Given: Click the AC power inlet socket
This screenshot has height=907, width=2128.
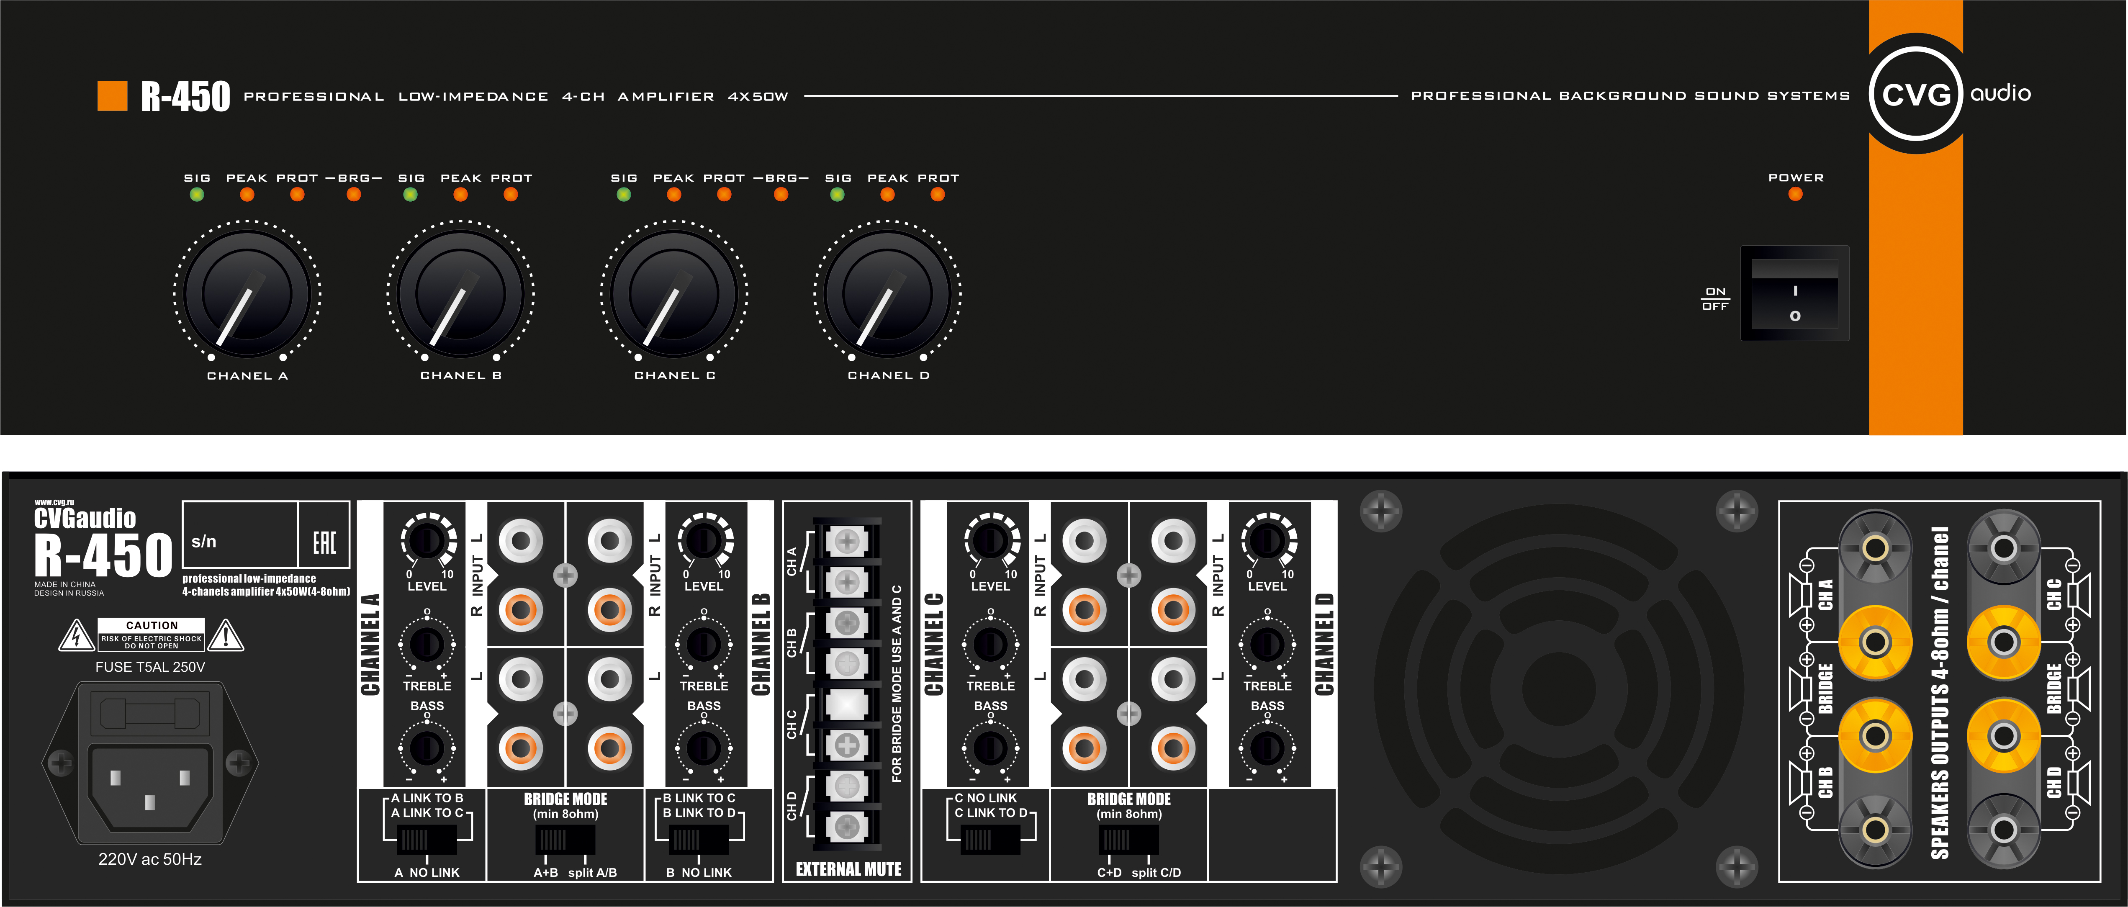Looking at the screenshot, I should tap(150, 789).
